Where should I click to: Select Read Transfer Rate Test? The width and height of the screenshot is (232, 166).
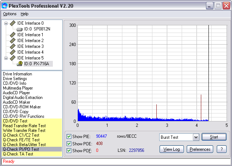(x=32, y=126)
